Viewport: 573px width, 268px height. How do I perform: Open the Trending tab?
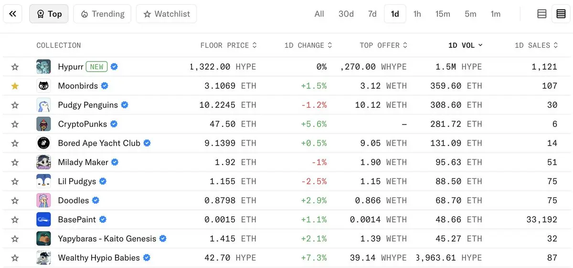tap(102, 14)
